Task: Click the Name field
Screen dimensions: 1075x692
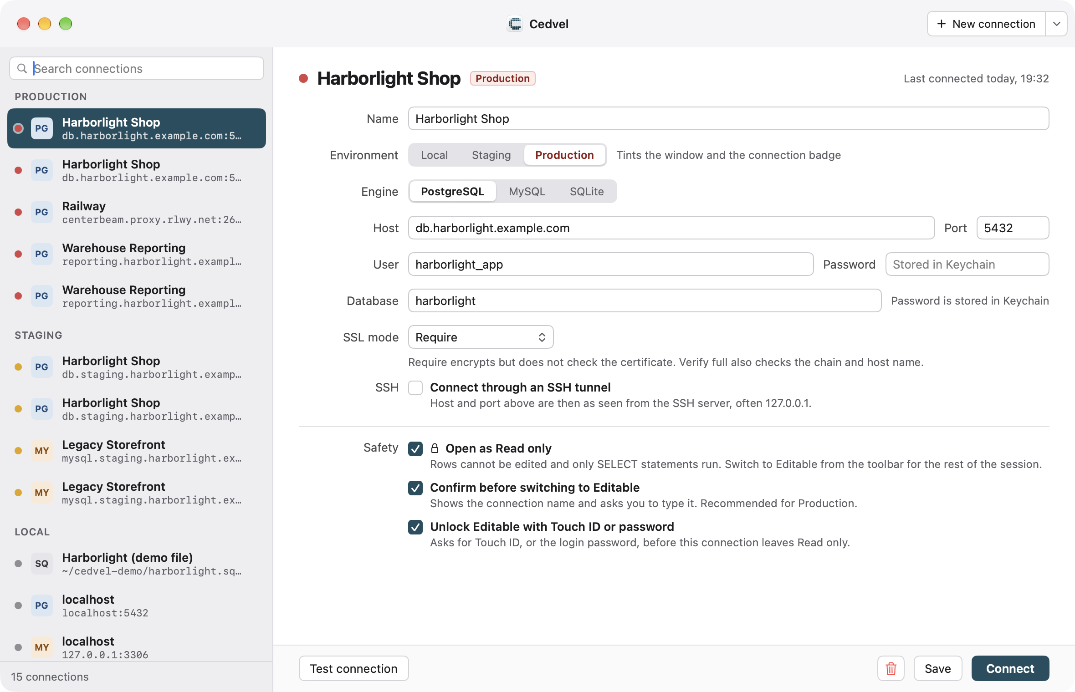Action: [x=729, y=118]
